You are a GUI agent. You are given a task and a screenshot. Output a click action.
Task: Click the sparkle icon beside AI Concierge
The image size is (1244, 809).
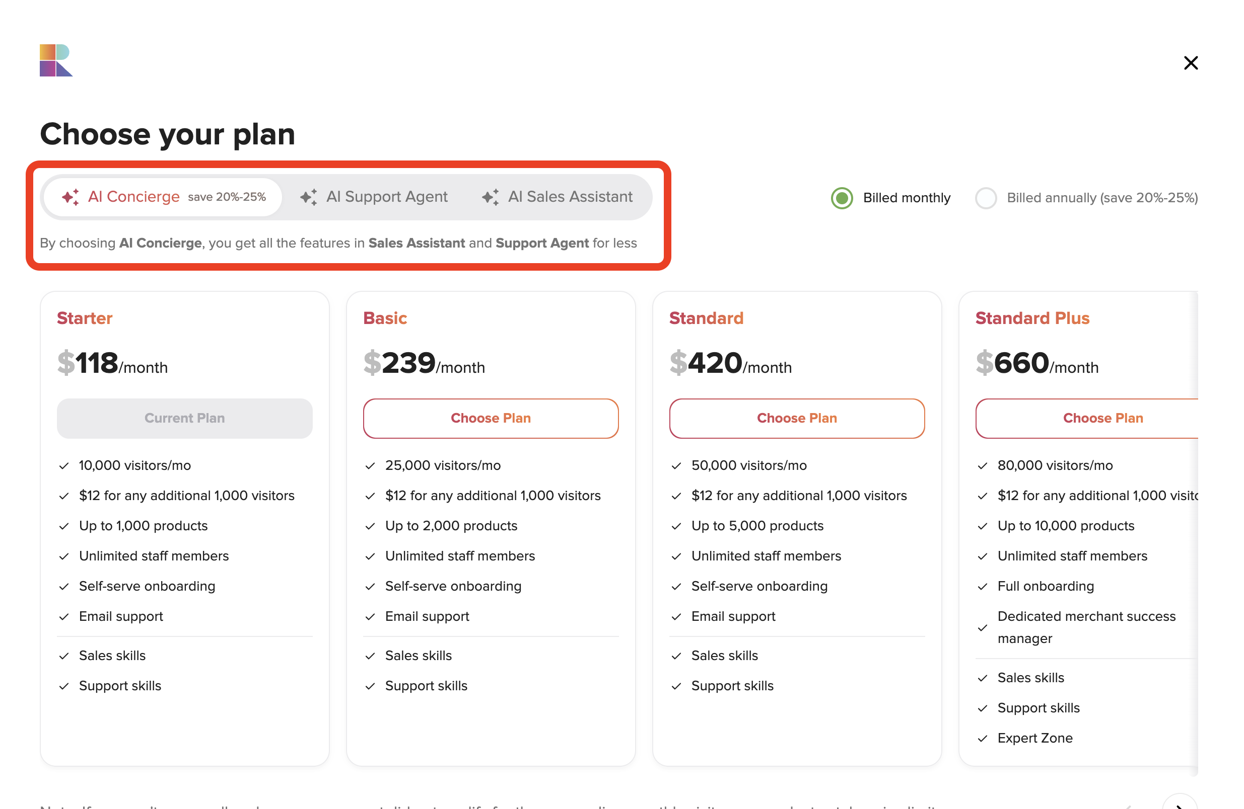coord(71,197)
